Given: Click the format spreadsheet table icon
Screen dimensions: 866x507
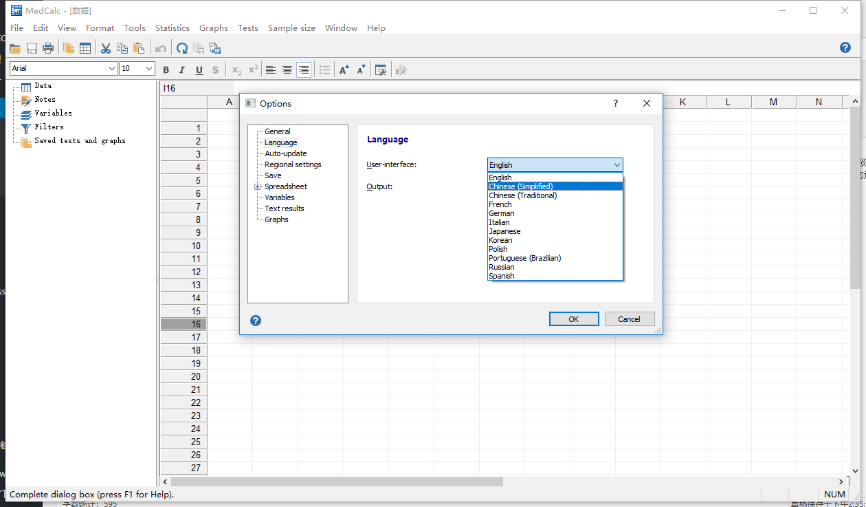Looking at the screenshot, I should (381, 69).
